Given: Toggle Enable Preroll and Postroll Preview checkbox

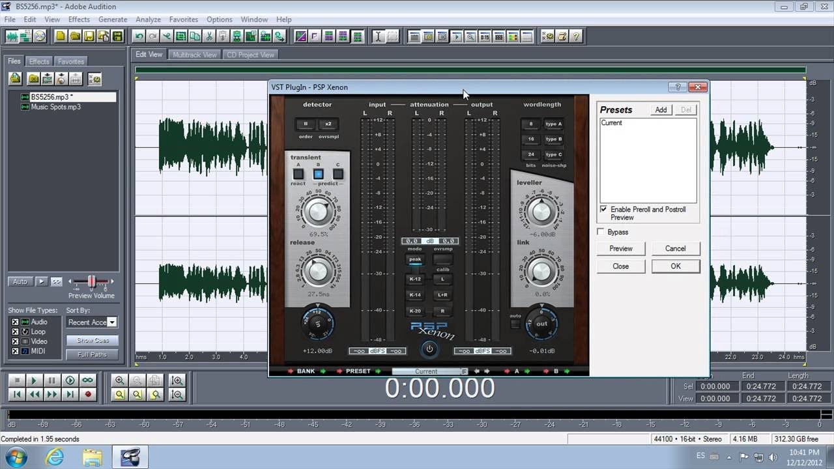Looking at the screenshot, I should pos(603,209).
